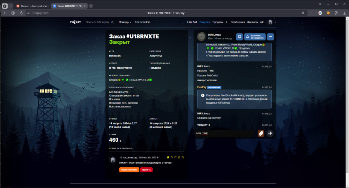Set rating to three stars
This screenshot has width=349, height=188.
pyautogui.click(x=176, y=157)
